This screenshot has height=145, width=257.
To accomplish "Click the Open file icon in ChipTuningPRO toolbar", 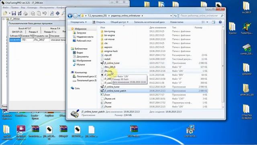I will [x=5, y=13].
